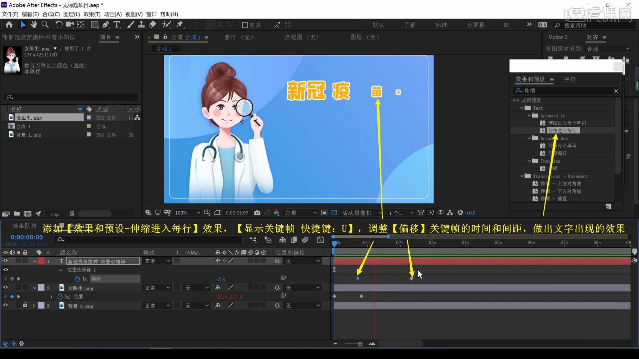Take a snapshot with the camera icon

point(257,213)
